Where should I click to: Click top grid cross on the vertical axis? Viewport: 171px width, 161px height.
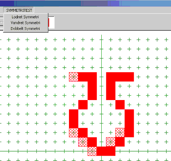101,40
